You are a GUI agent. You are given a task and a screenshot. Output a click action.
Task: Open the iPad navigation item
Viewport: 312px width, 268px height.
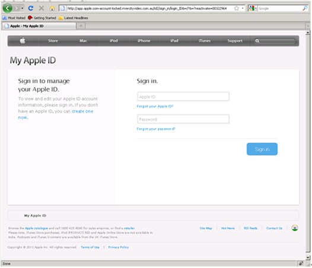(x=174, y=41)
